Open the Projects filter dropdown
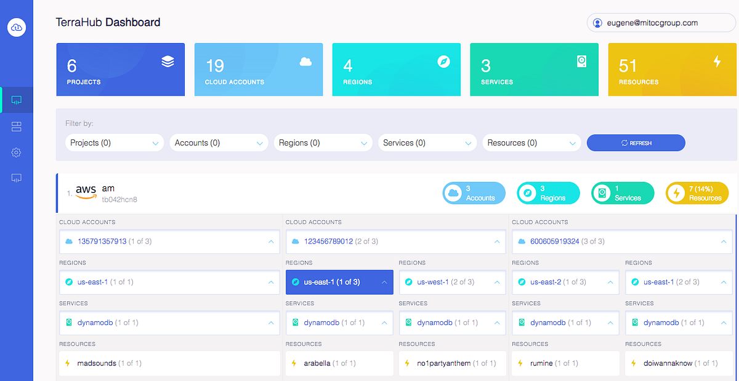Screen dimensions: 739x381 coord(114,142)
